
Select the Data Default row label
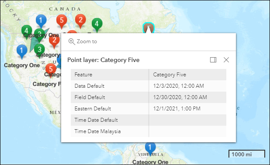coord(90,86)
